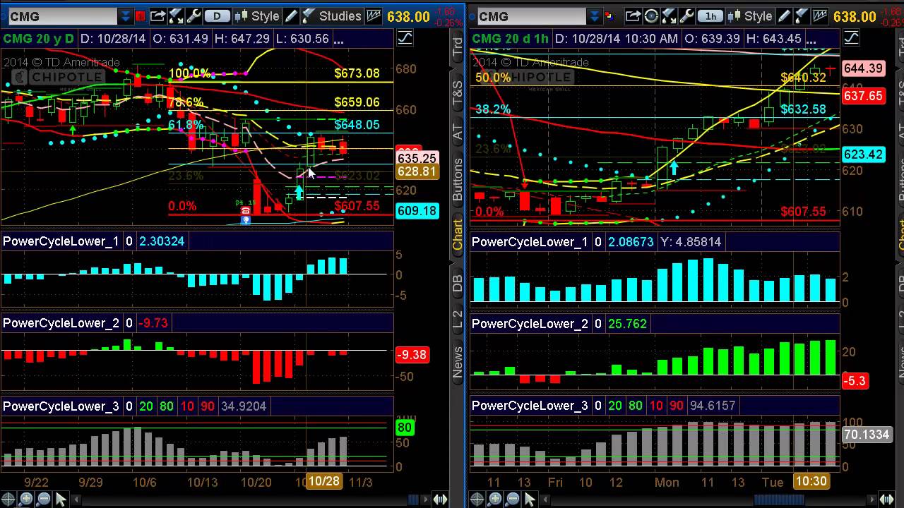Click the multicolor link icon in right chart
904x508 pixels.
tap(610, 16)
